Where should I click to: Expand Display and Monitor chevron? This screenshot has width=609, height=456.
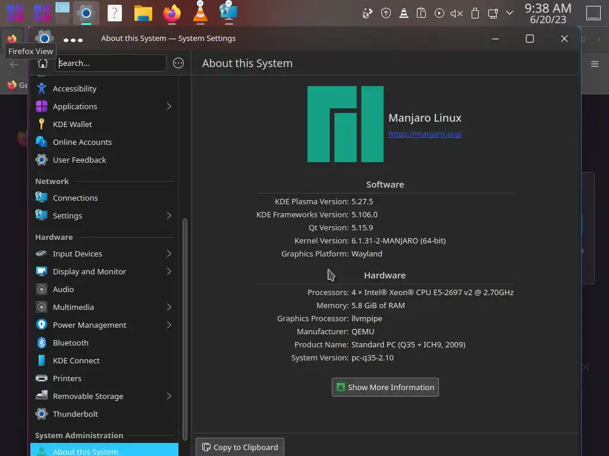(169, 272)
